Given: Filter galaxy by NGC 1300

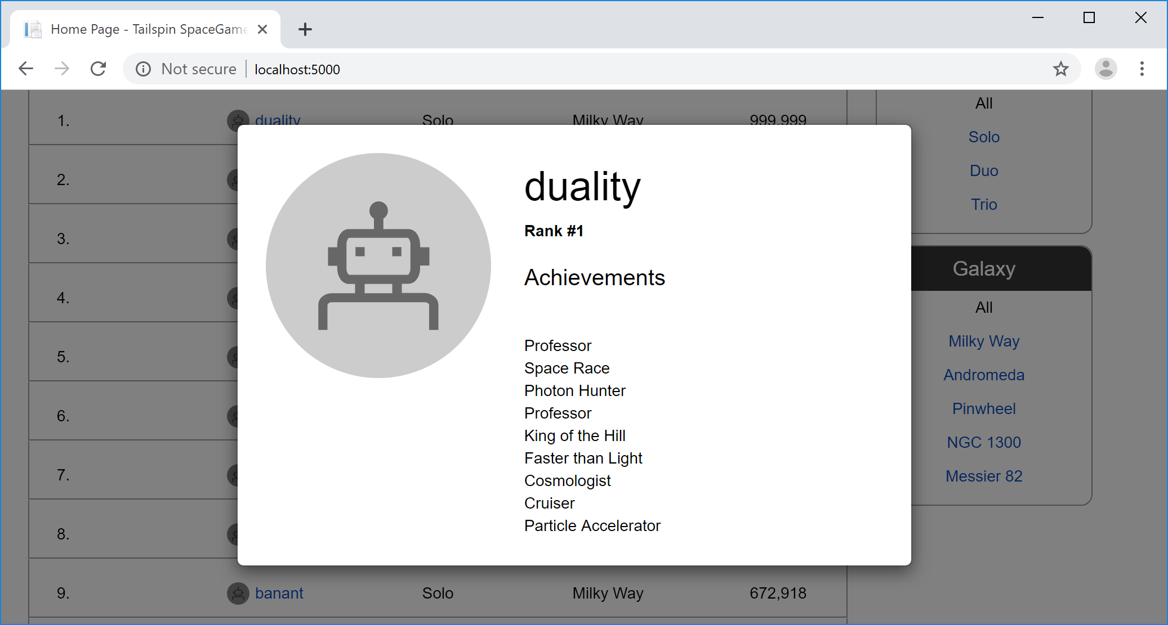Looking at the screenshot, I should pos(984,442).
